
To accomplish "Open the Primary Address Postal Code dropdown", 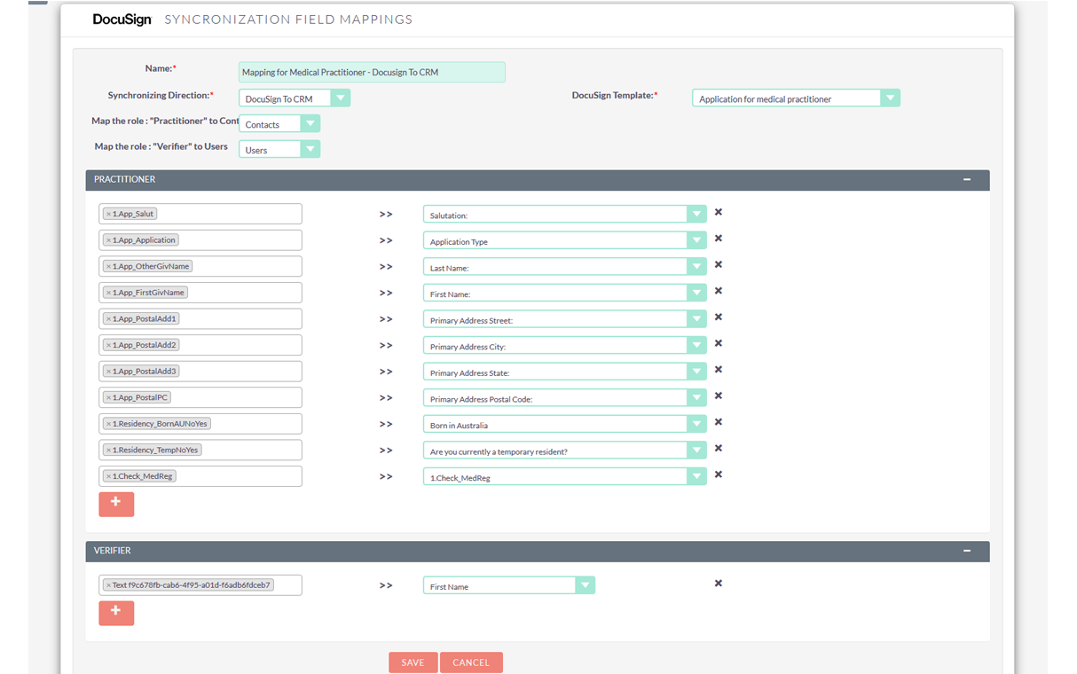I will [565, 398].
